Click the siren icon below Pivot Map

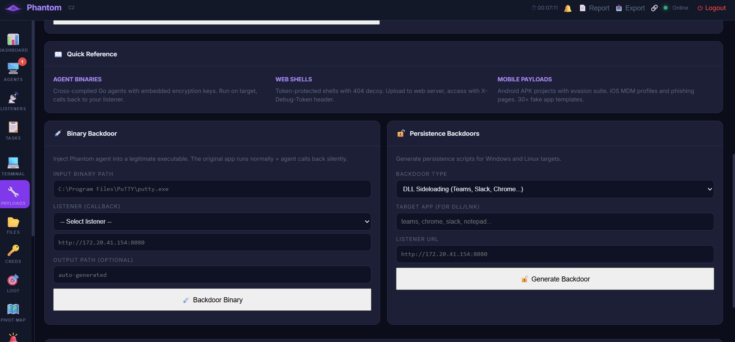13,337
